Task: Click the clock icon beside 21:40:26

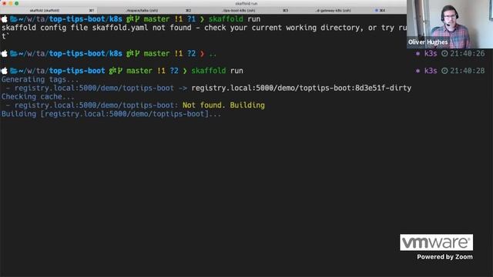Action: click(x=444, y=54)
